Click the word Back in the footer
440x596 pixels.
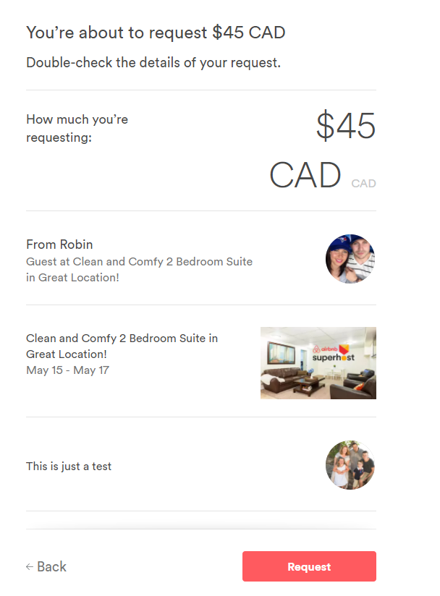pyautogui.click(x=52, y=567)
